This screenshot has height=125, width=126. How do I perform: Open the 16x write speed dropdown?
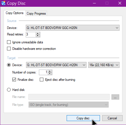click(x=104, y=65)
